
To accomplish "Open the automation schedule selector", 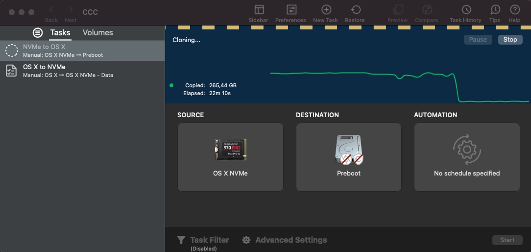I will (467, 157).
